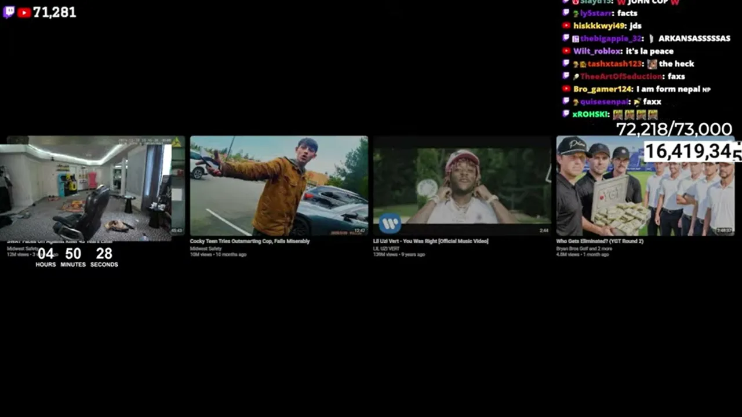Screen dimensions: 742x417
Task: Click the Twitch icon beside quisesenpai
Action: 566,101
